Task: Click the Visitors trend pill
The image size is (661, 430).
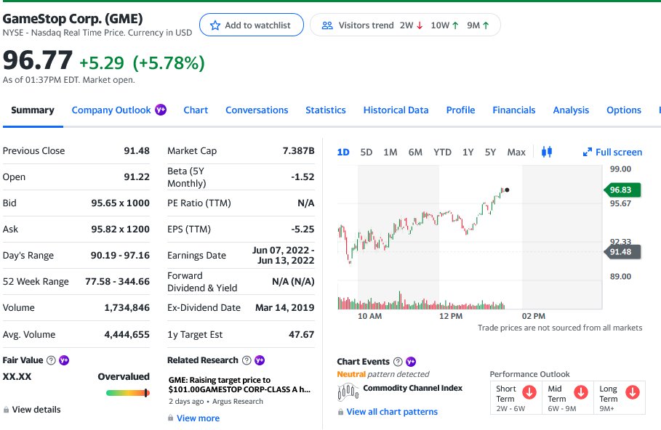Action: click(x=405, y=25)
